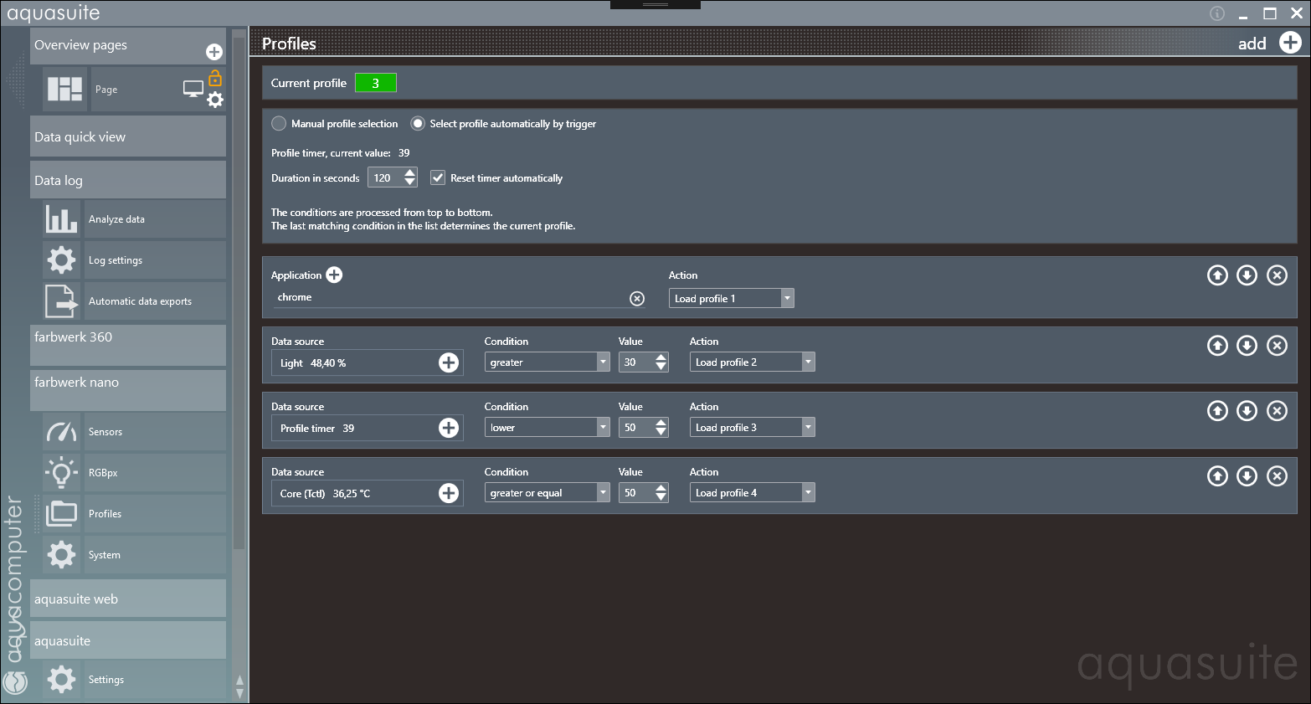Open Load profile 2 action dropdown
The width and height of the screenshot is (1311, 704).
pos(752,362)
